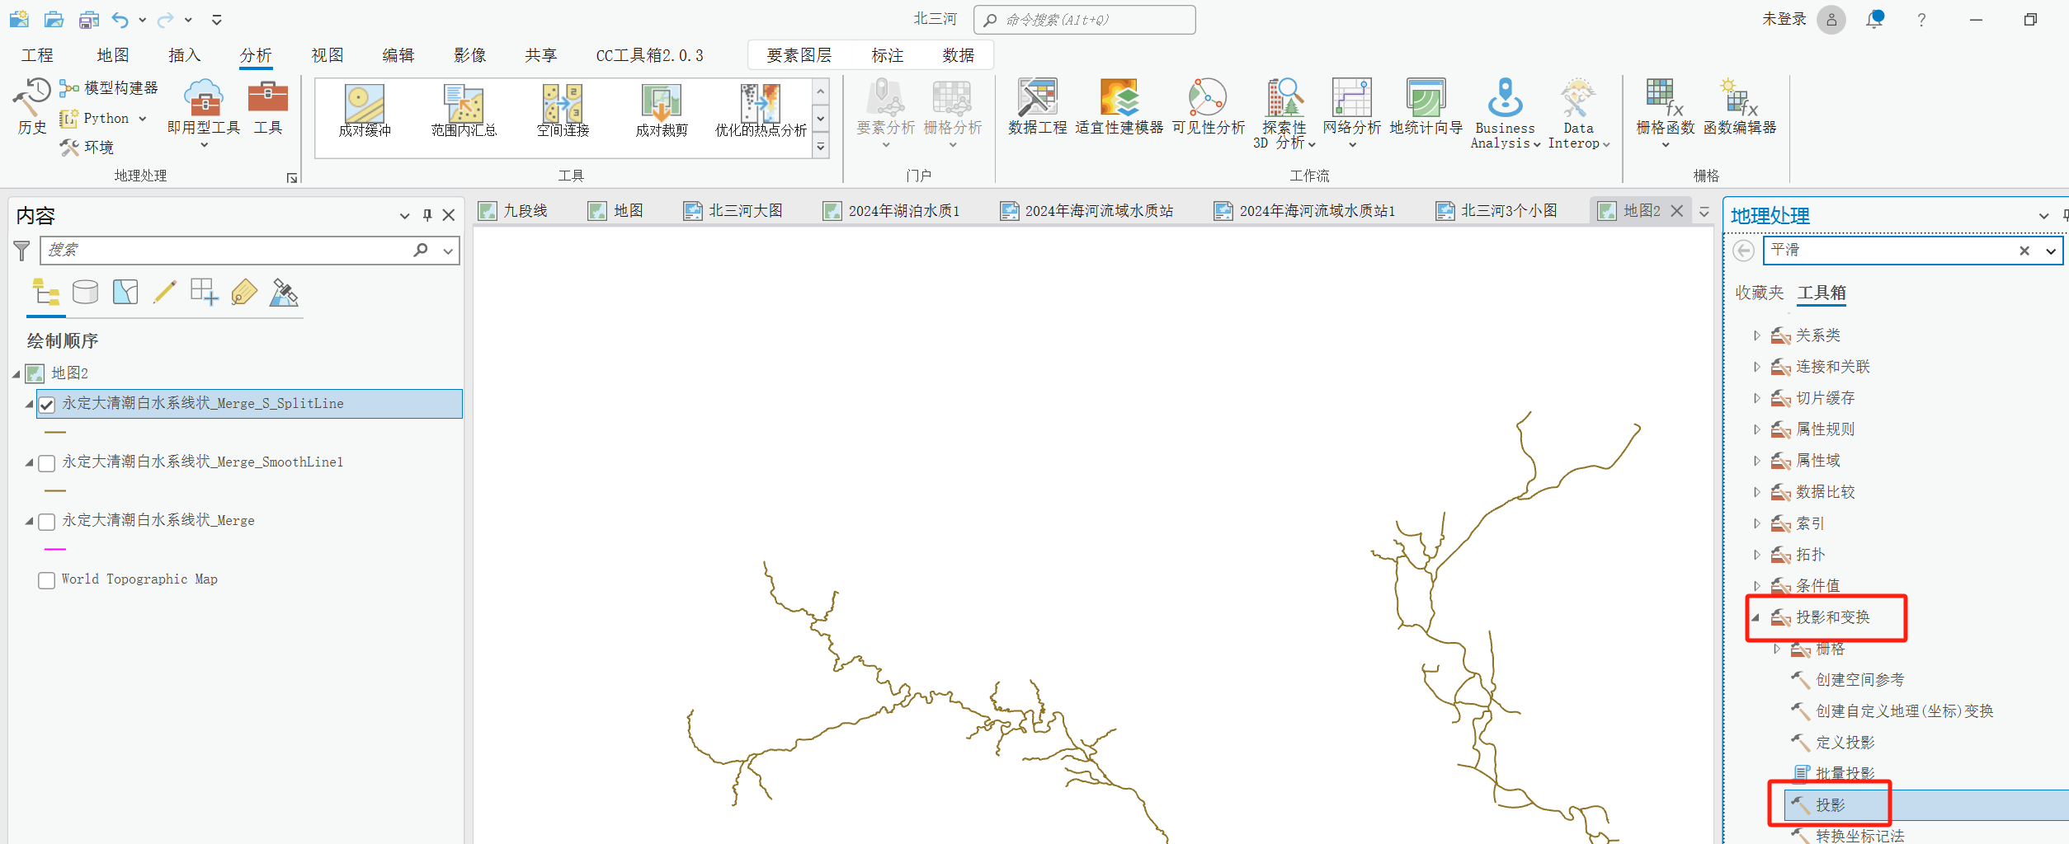
Task: Collapse the 地图2 map node
Action: point(16,374)
